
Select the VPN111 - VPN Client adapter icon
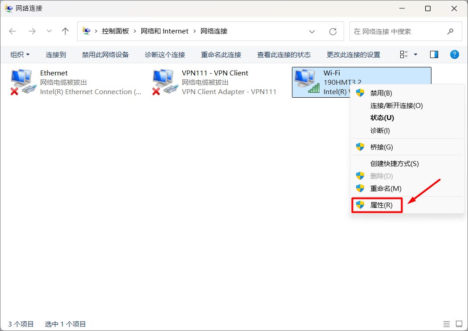coord(165,82)
